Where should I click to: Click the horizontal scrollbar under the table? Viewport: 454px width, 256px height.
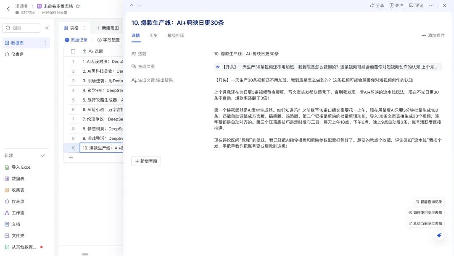click(x=85, y=254)
